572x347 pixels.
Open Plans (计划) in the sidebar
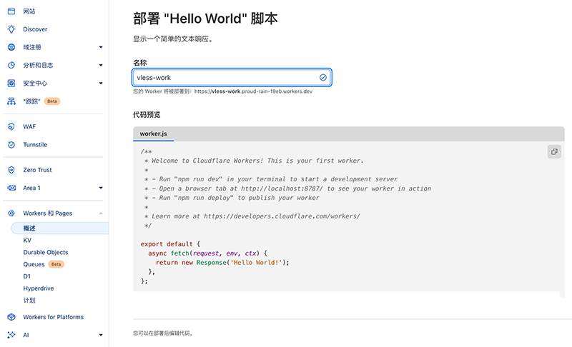pos(29,301)
